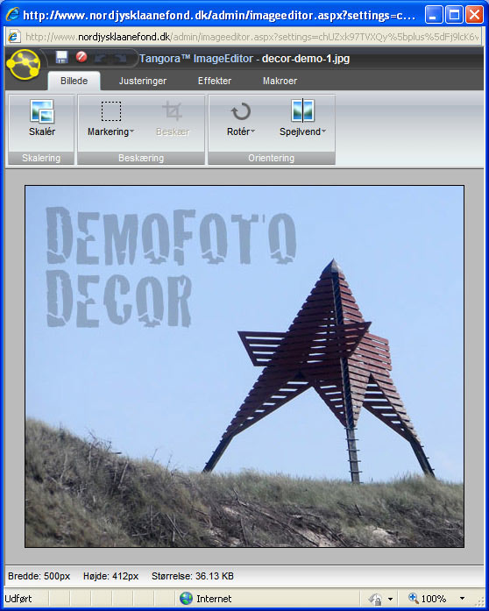Expand the Spejlvend dropdown arrow
489x611 pixels.
click(x=323, y=131)
